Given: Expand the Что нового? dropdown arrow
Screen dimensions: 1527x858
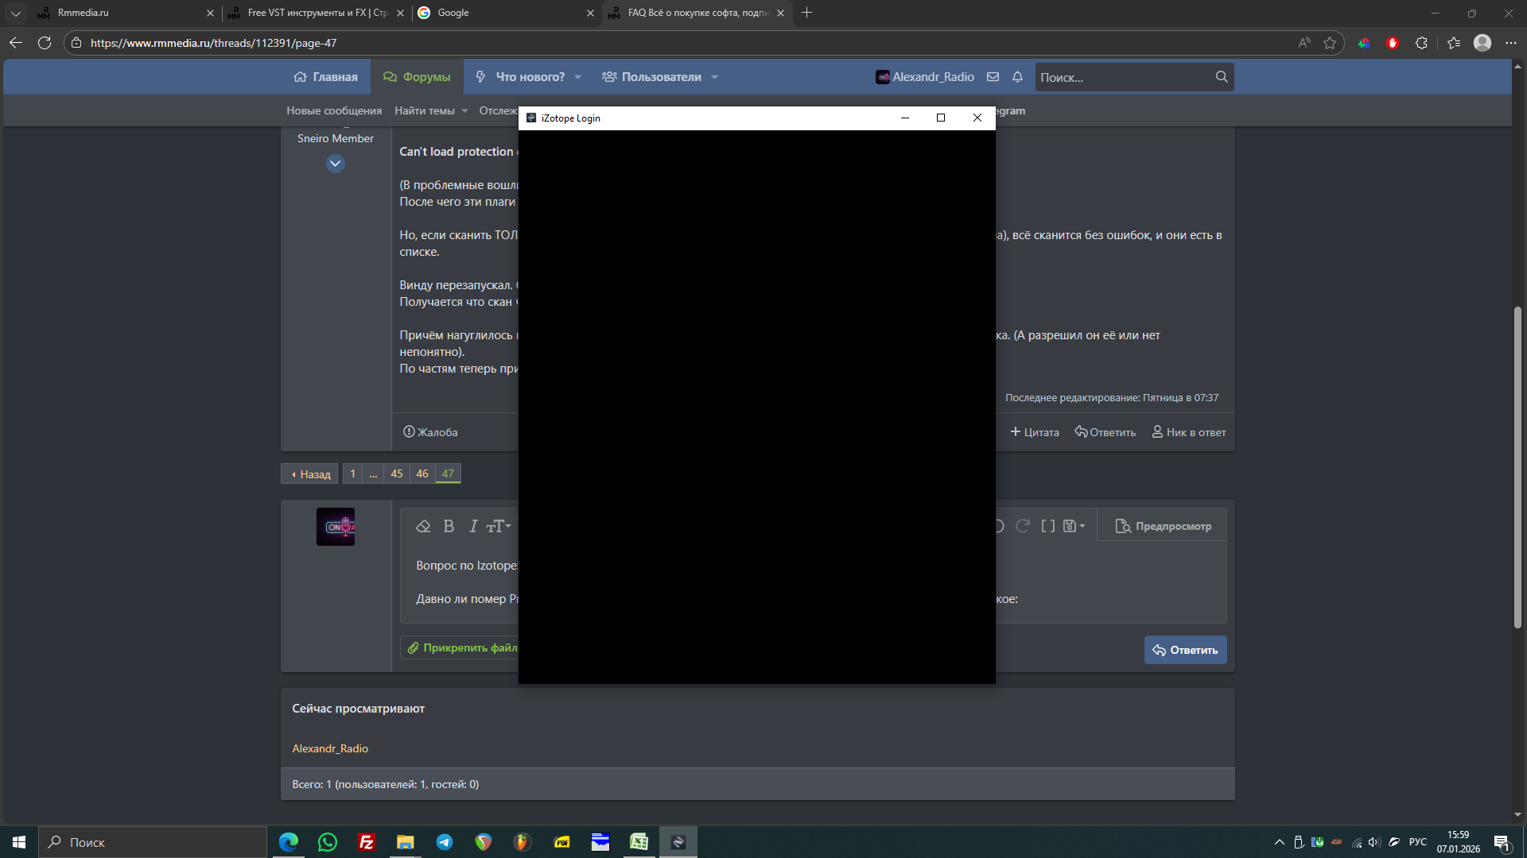Looking at the screenshot, I should [x=578, y=77].
